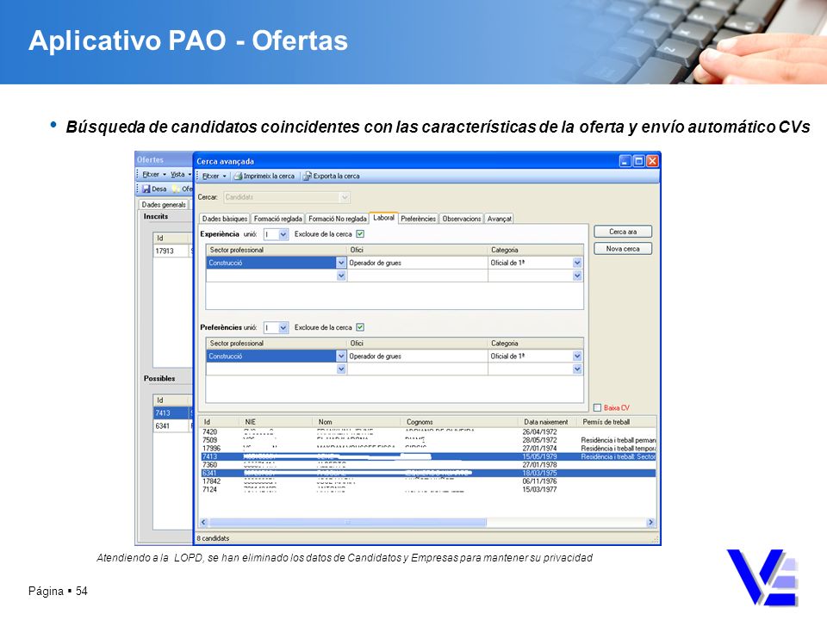Screen dimensions: 827x620
Task: Click highlighted result row born 15/05/1979
Action: click(427, 456)
